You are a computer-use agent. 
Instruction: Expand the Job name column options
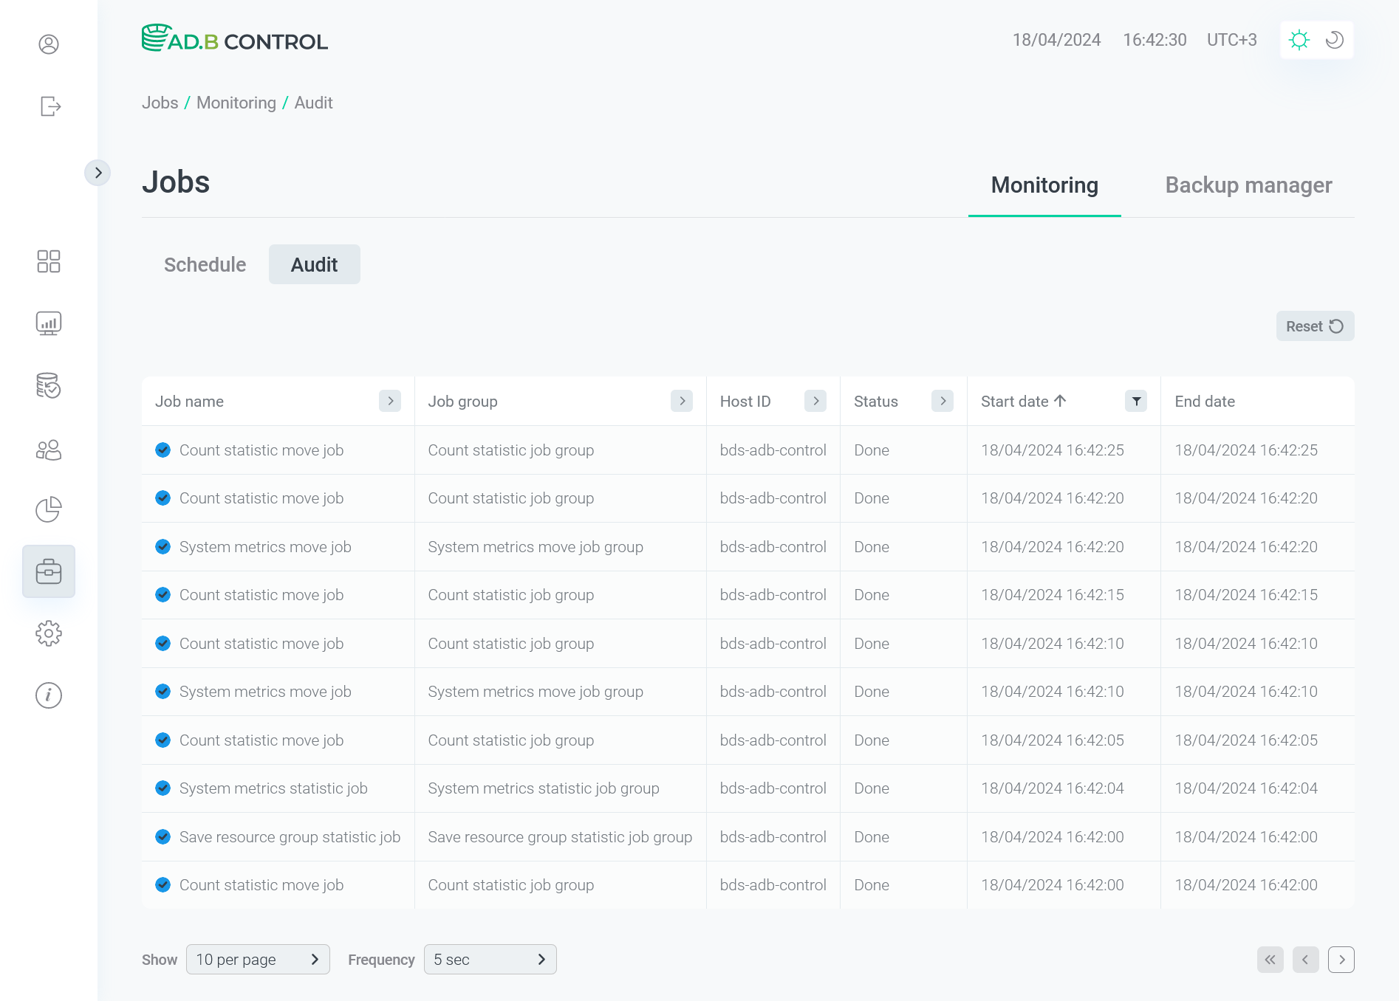[391, 401]
